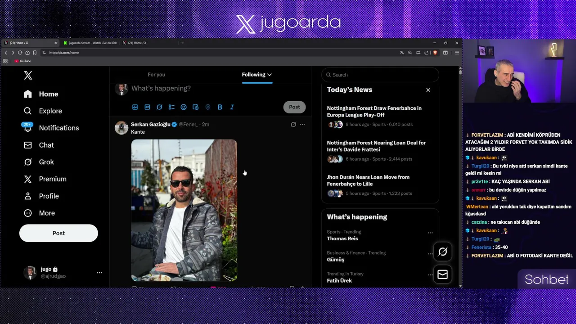Open Nottingham Forest Draw Fenerbahce news story

(380, 116)
